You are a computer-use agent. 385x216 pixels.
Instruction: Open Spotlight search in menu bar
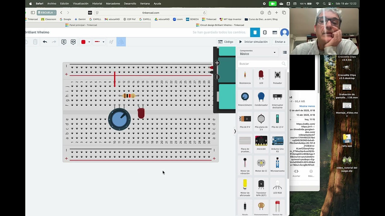(324, 4)
